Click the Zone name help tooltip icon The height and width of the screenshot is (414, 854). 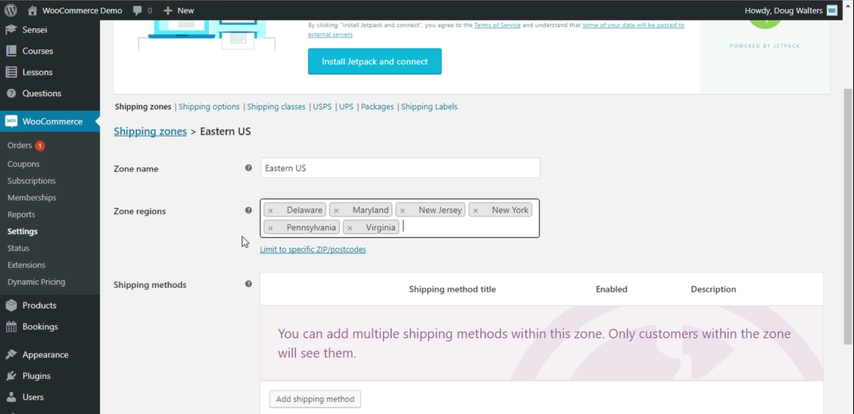coord(248,168)
